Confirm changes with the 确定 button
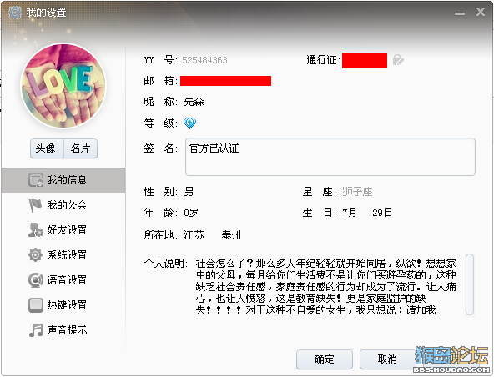The height and width of the screenshot is (377, 494). (x=324, y=359)
